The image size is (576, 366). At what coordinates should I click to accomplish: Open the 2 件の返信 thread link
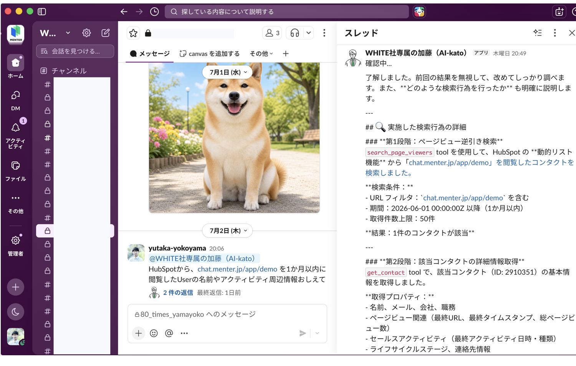tap(178, 293)
